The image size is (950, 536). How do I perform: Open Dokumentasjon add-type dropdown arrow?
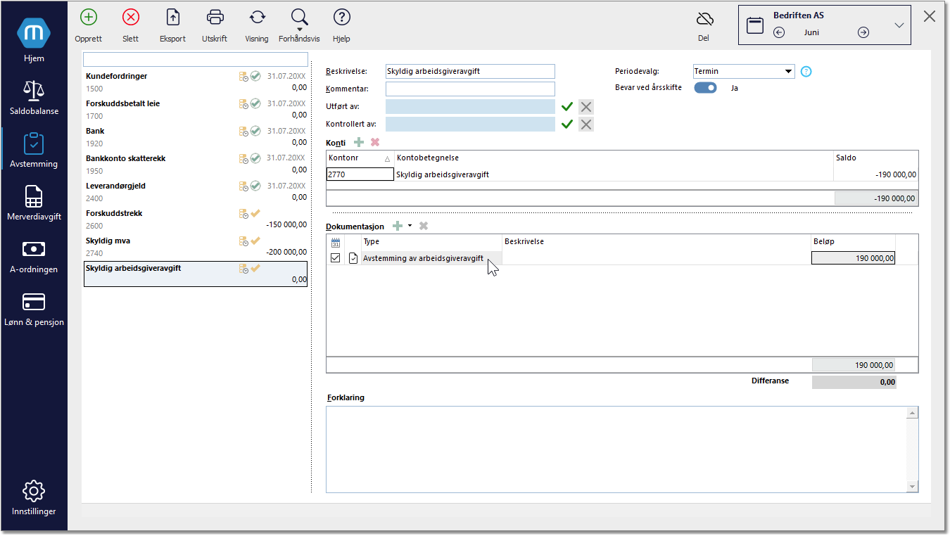[x=410, y=226]
